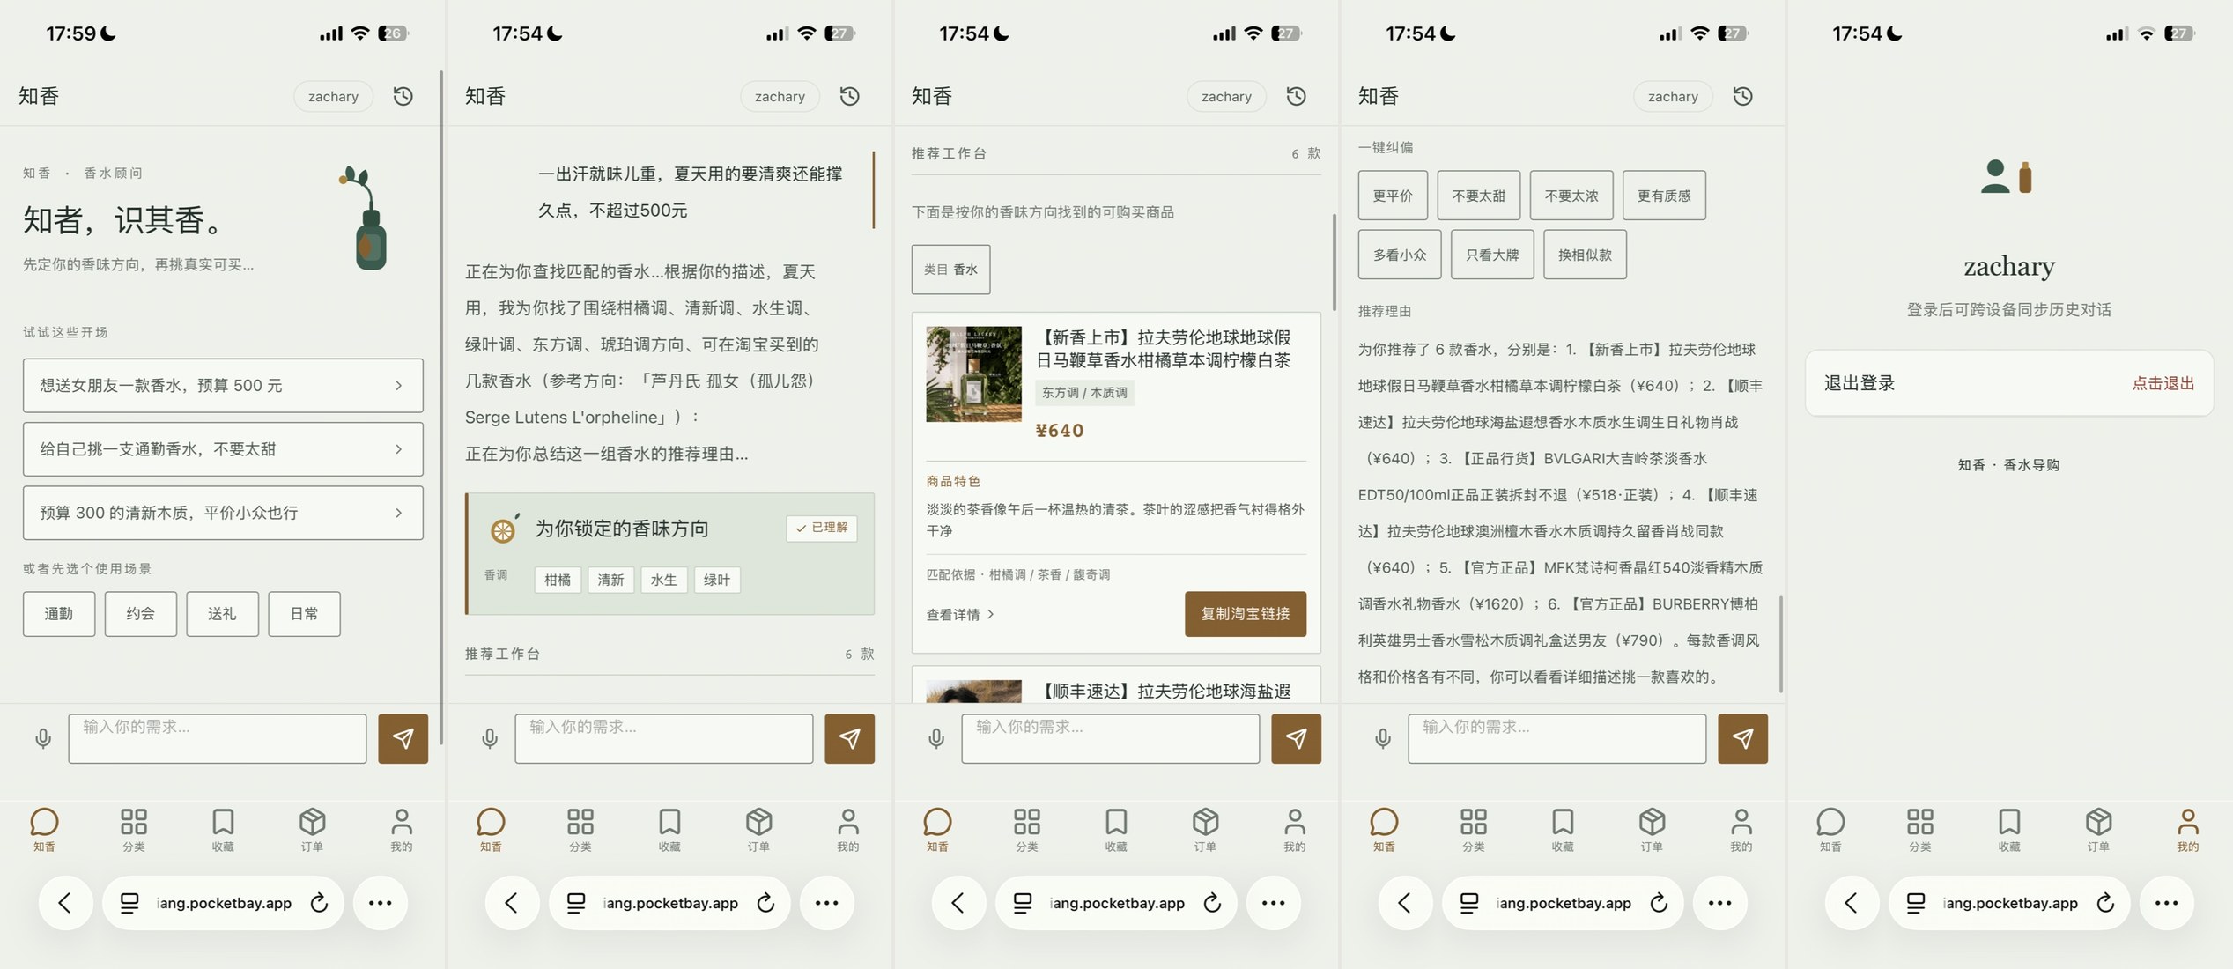The height and width of the screenshot is (969, 2233).
Task: Open browser more-options dots on 17:59 screen
Action: click(x=381, y=903)
